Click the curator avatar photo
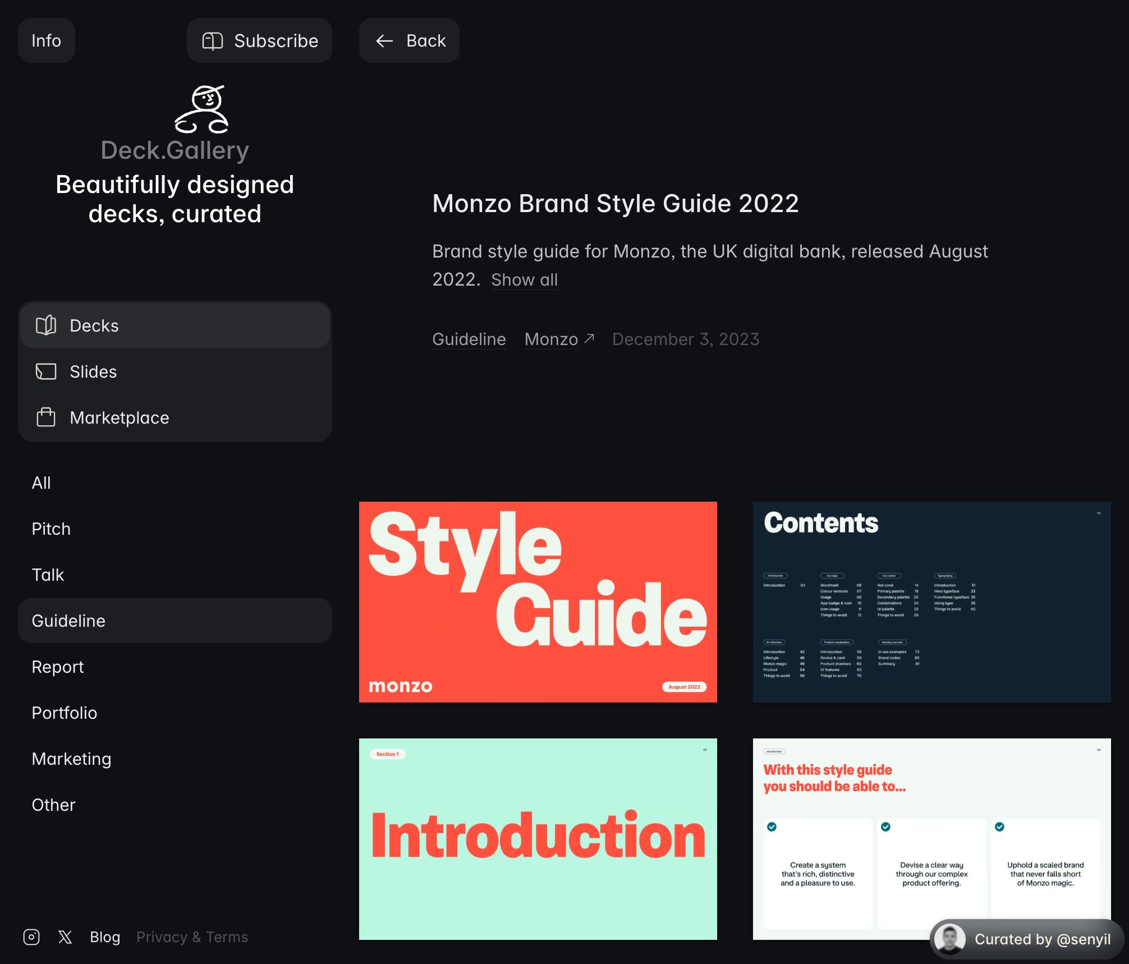Viewport: 1129px width, 964px height. pyautogui.click(x=950, y=939)
